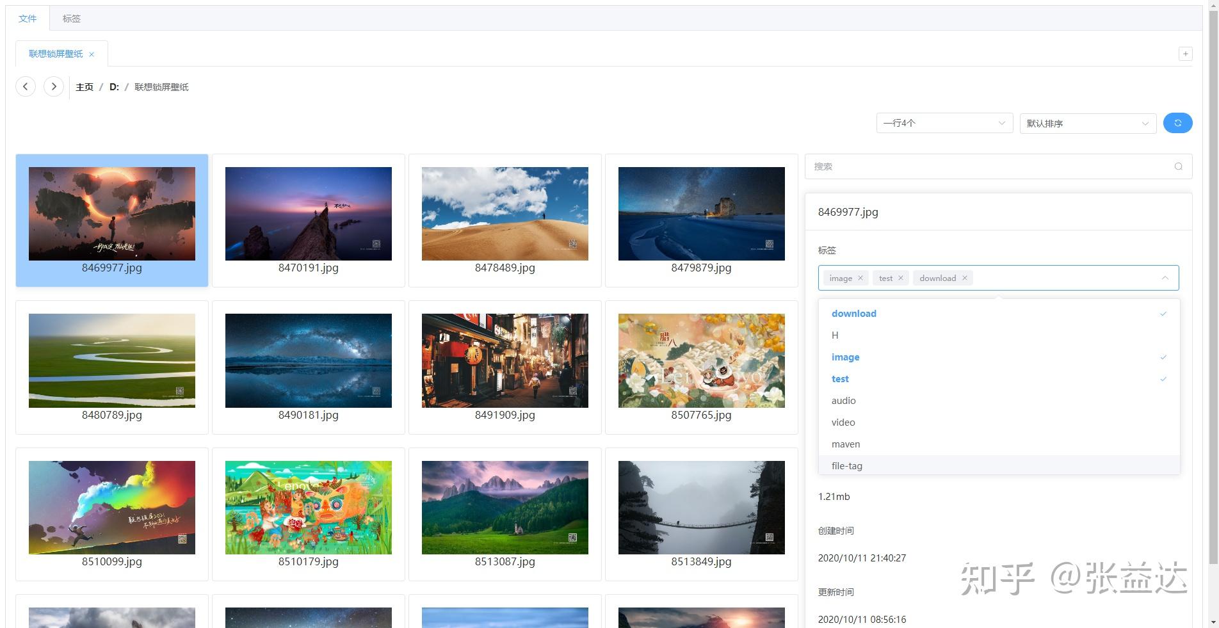Select thumbnail 8513087.jpg

click(x=505, y=514)
